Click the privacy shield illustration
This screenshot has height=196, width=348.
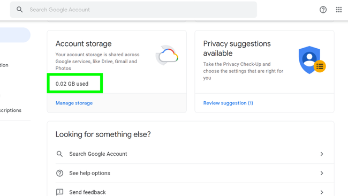click(312, 60)
